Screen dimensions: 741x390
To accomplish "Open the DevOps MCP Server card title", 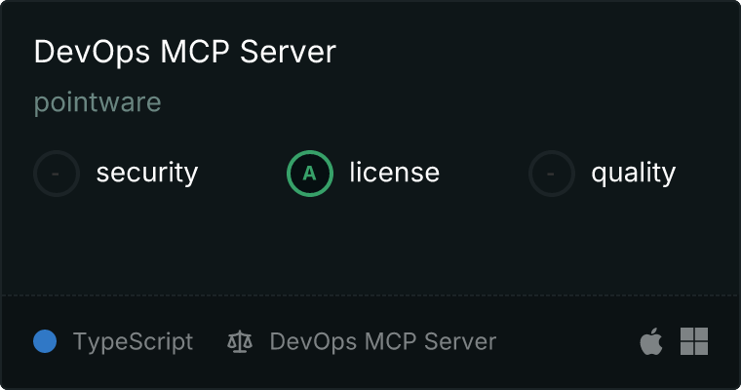I will click(x=184, y=52).
